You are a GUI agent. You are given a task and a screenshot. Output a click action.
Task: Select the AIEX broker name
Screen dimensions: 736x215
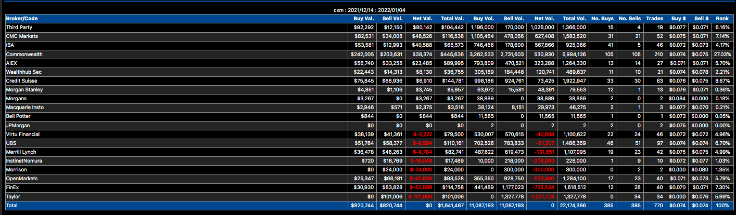pos(11,63)
